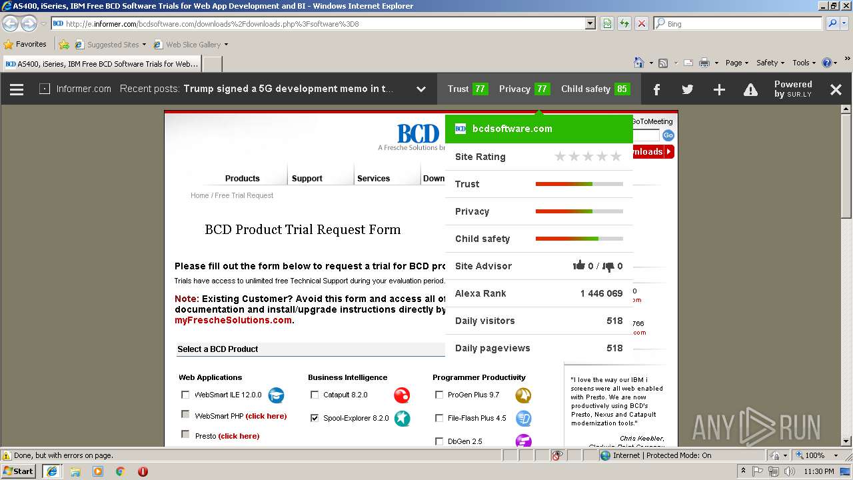
Task: Click the Presto click here link
Action: click(239, 436)
